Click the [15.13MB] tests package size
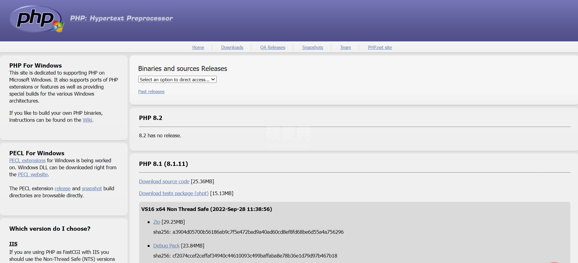Image resolution: width=578 pixels, height=263 pixels. 222,193
